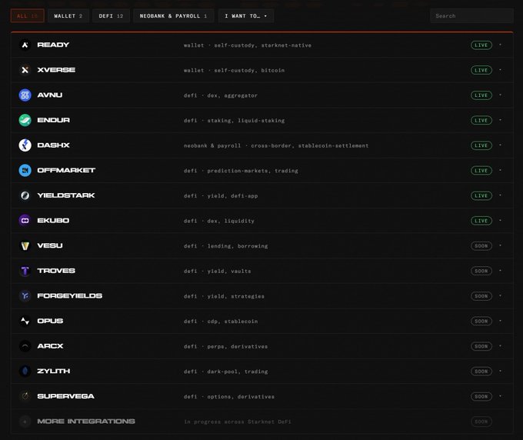
Task: Expand the Offmarket row chevron
Action: [500, 171]
